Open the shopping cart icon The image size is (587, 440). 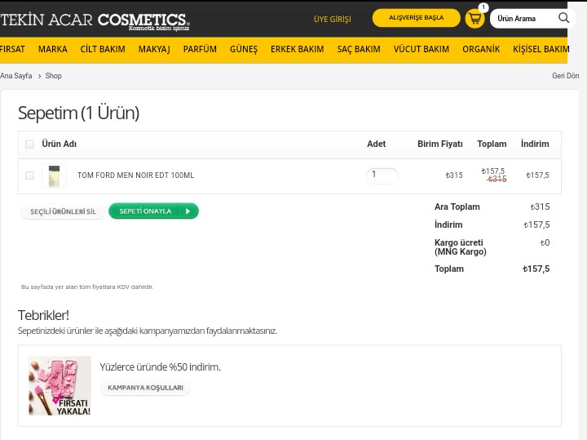click(x=474, y=18)
